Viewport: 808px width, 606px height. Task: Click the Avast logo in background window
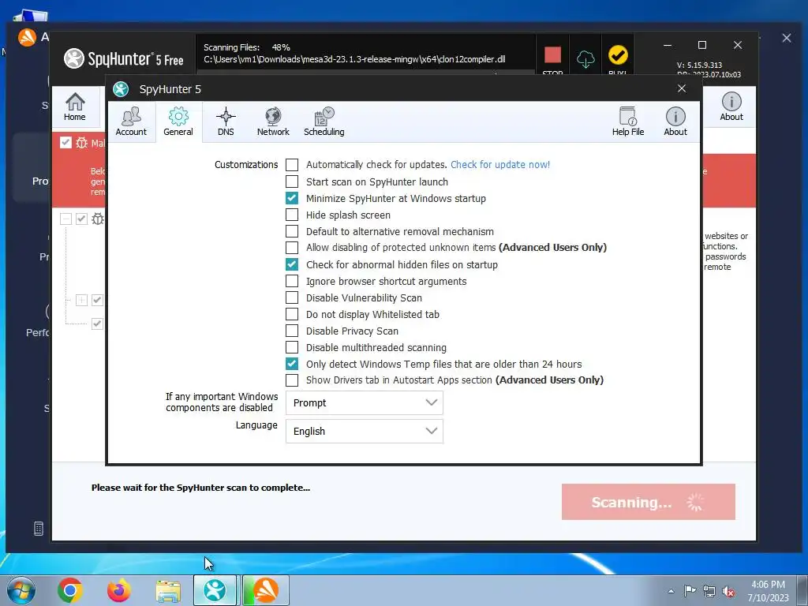point(27,37)
